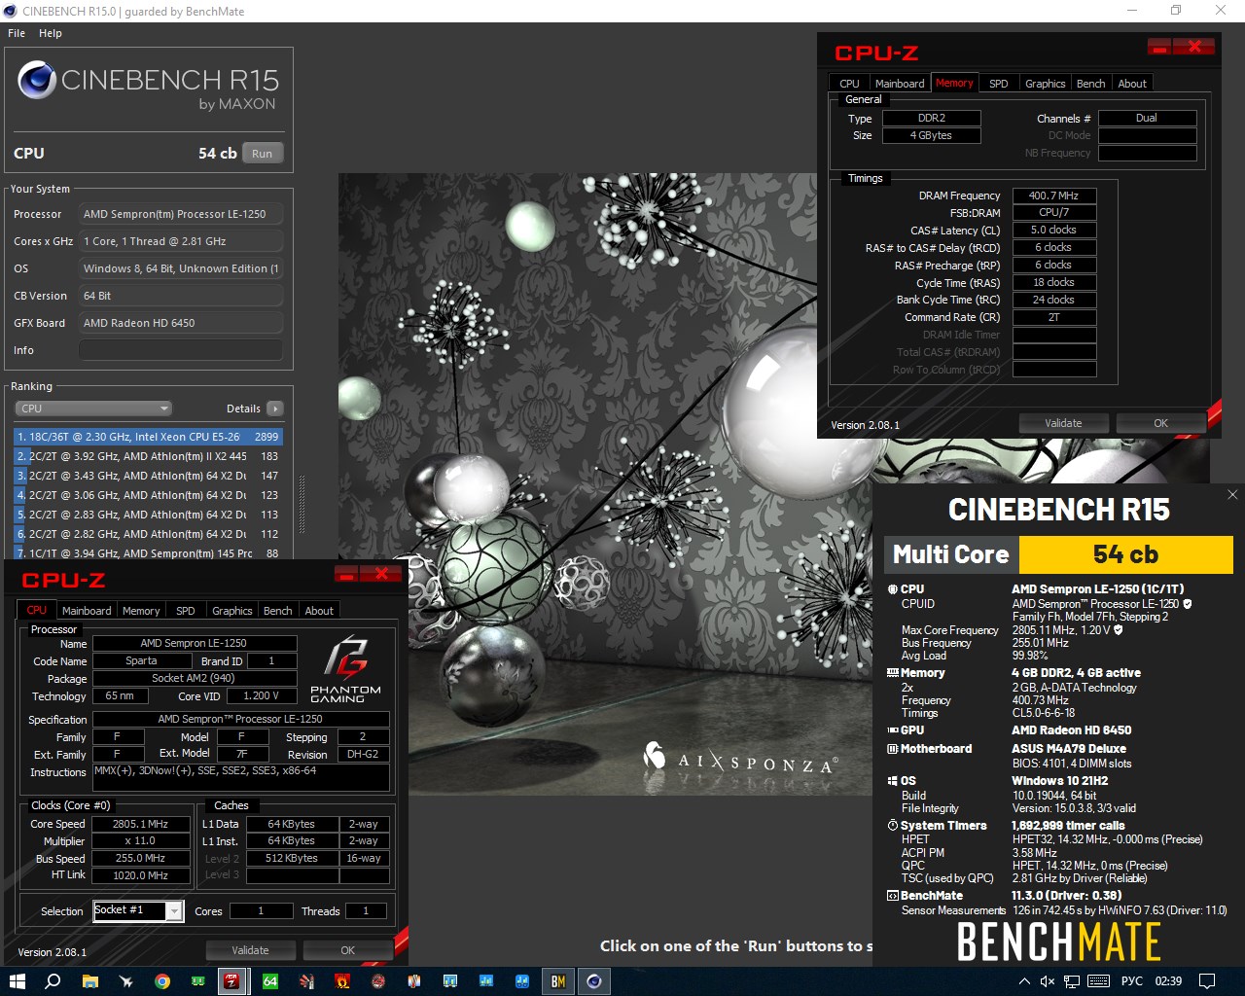Open SPD tab in upper CPU-Z window
1245x996 pixels.
click(x=998, y=84)
